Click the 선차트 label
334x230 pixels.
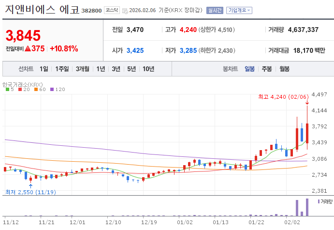tap(26, 69)
